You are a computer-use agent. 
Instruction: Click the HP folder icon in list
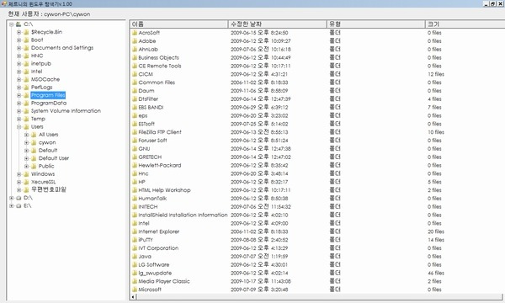tap(135, 182)
